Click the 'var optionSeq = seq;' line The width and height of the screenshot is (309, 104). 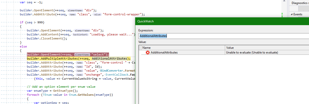tap(51, 103)
